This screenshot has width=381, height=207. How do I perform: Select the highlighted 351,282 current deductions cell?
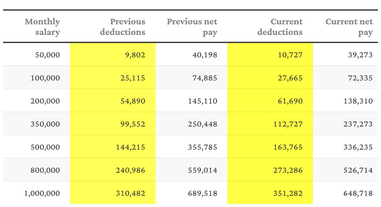pyautogui.click(x=270, y=193)
